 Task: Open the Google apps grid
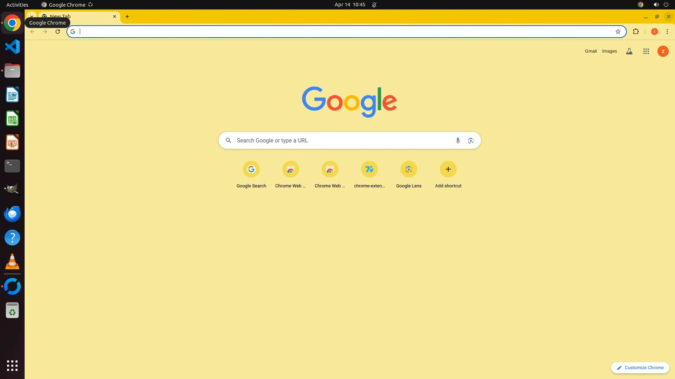(x=646, y=51)
